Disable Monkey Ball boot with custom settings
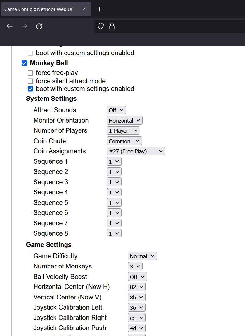Viewport: 245px width, 336px height. 30,89
